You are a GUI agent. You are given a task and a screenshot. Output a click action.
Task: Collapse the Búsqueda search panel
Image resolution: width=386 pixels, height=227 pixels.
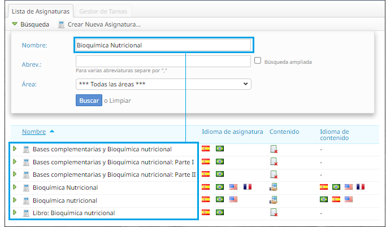31,24
